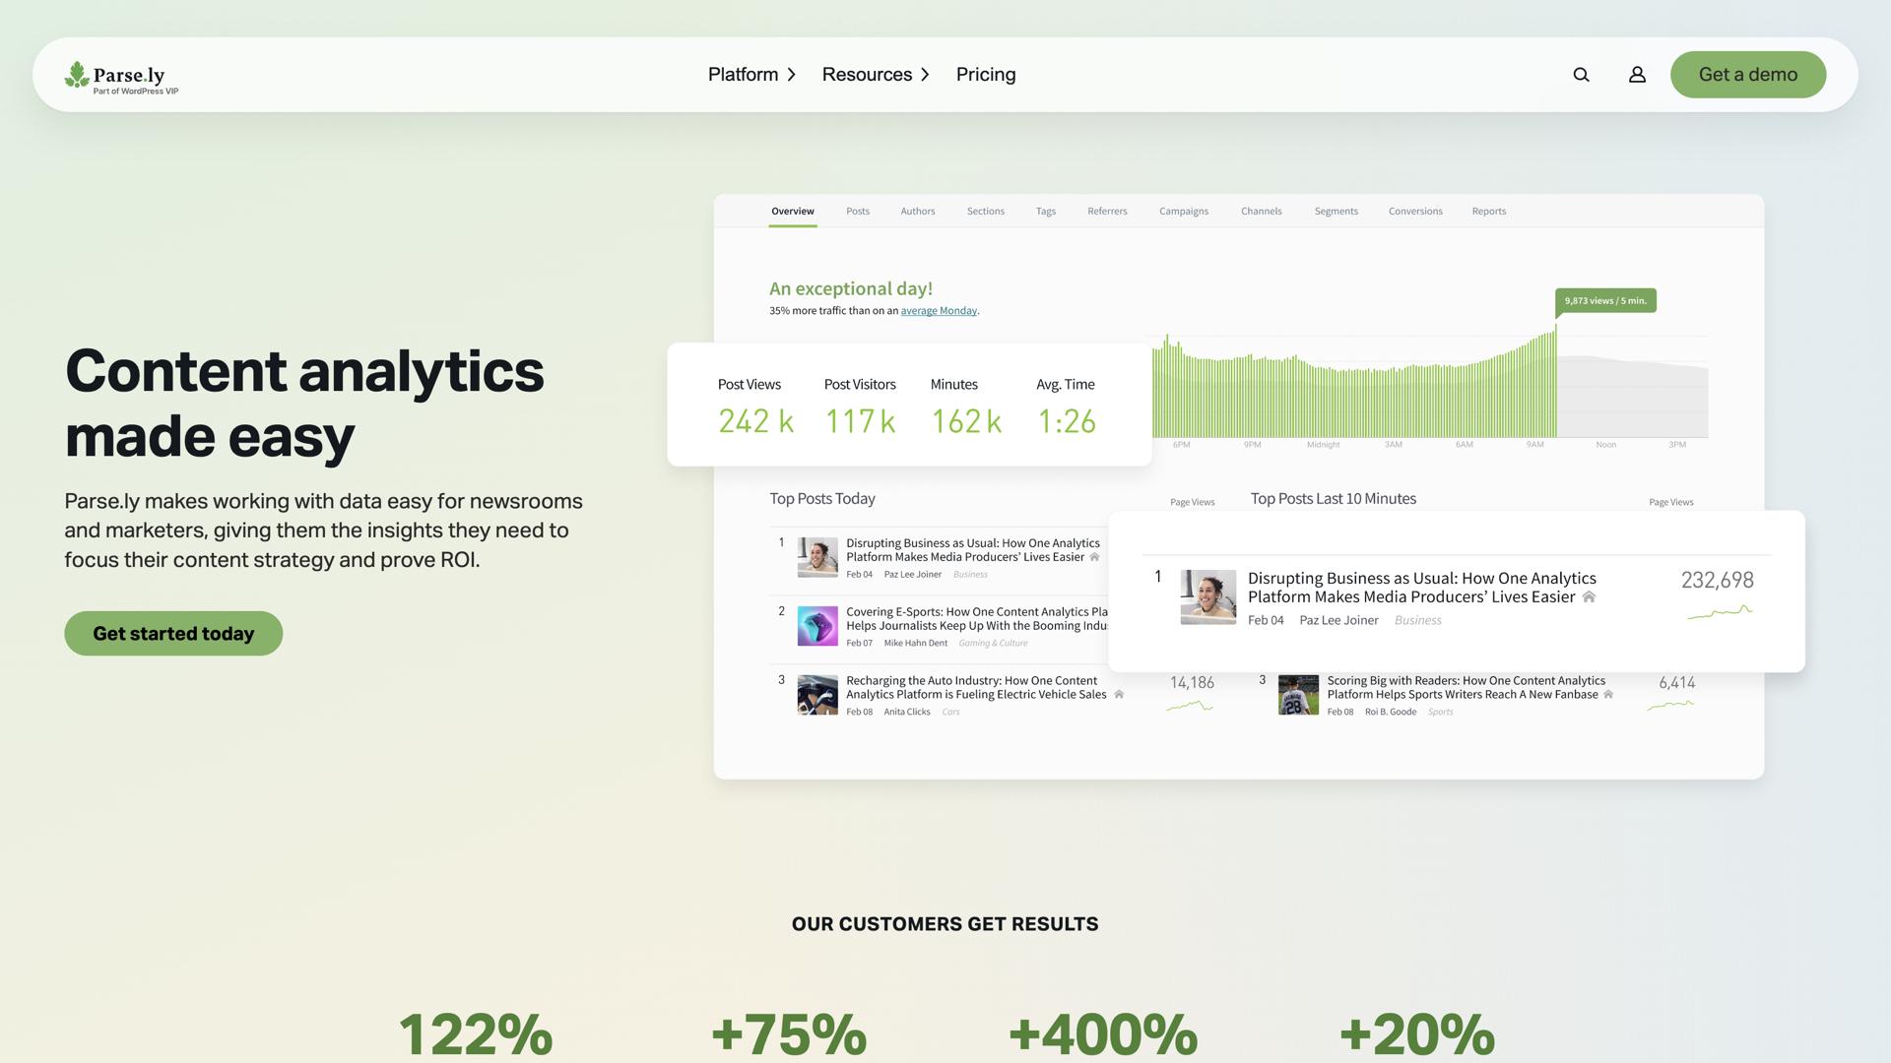Click the Covering E-Sports post thumbnail
The width and height of the screenshot is (1891, 1063).
click(816, 625)
